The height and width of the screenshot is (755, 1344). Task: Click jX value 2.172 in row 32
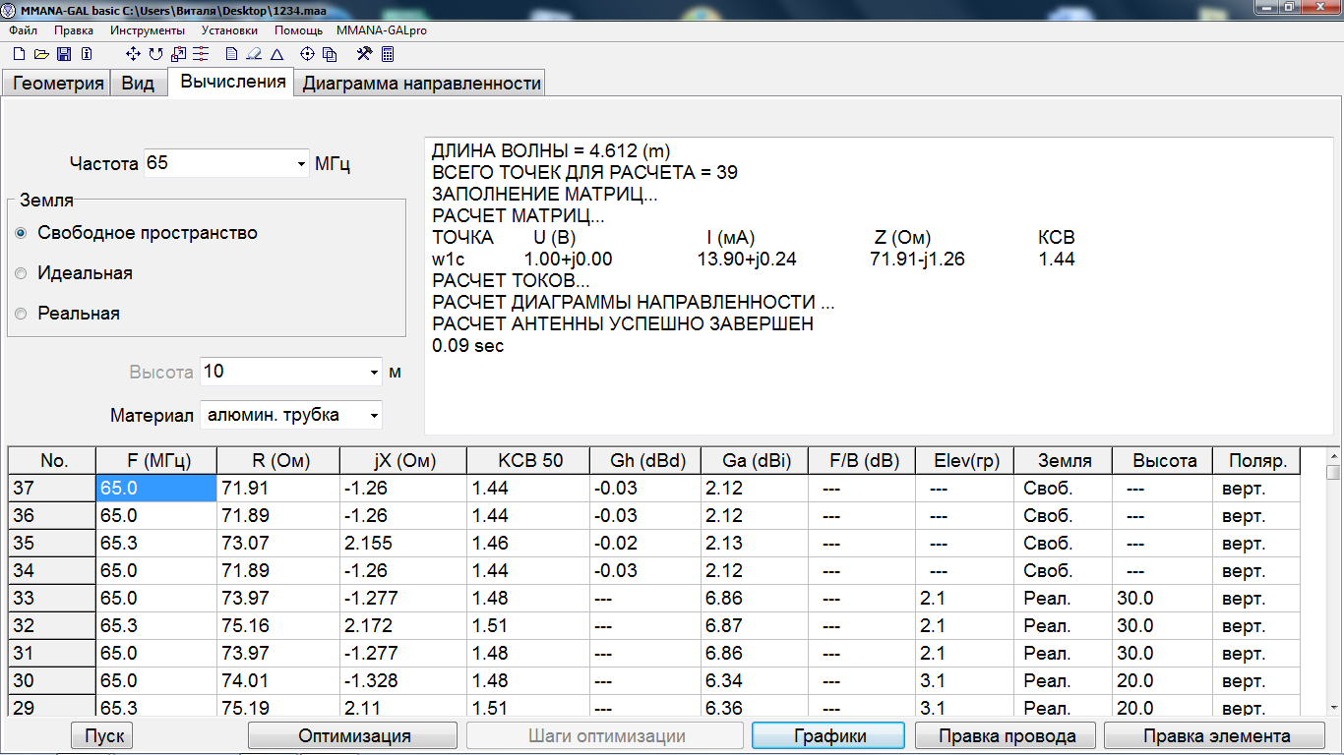tap(402, 626)
